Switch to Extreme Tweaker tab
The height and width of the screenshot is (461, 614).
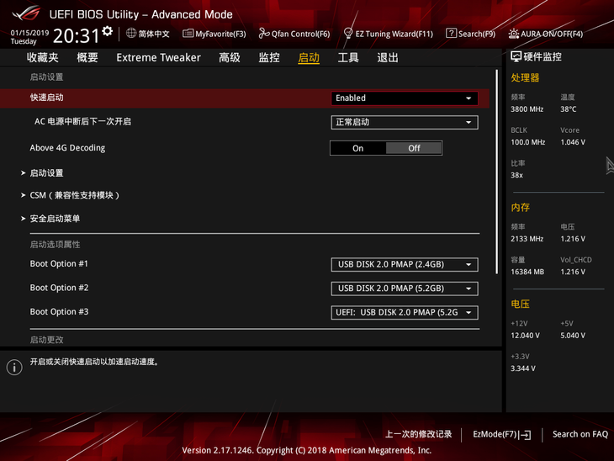point(158,57)
